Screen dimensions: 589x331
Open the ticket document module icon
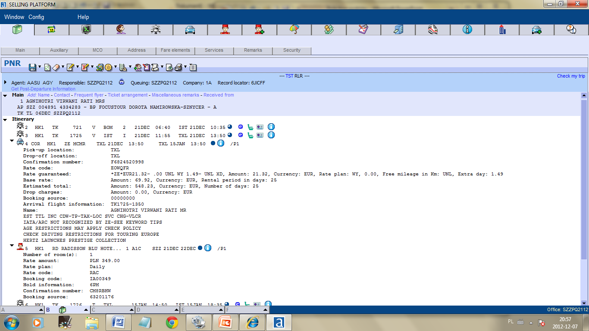pyautogui.click(x=363, y=30)
